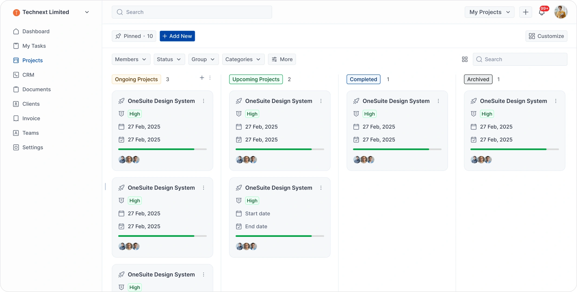Click the Teams icon in sidebar
577x292 pixels.
point(16,133)
